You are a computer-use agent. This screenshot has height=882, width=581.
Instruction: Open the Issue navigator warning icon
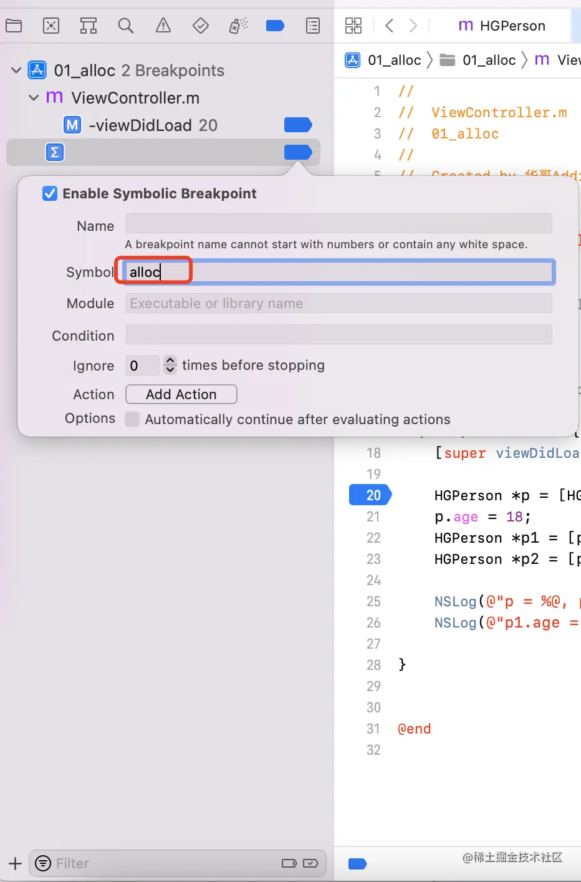[163, 26]
